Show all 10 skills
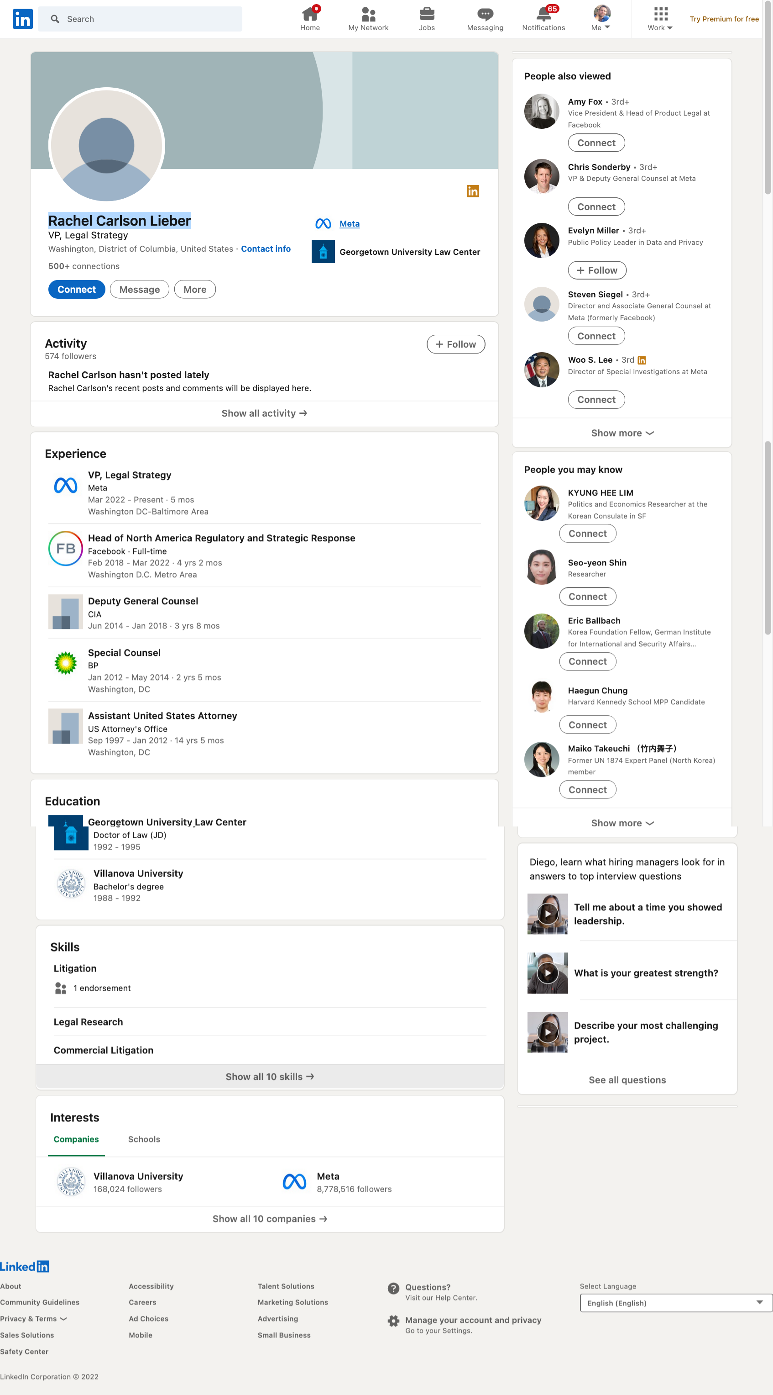The width and height of the screenshot is (773, 1395). click(270, 1077)
